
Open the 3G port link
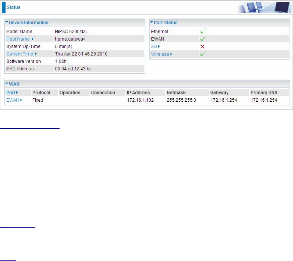click(156, 47)
